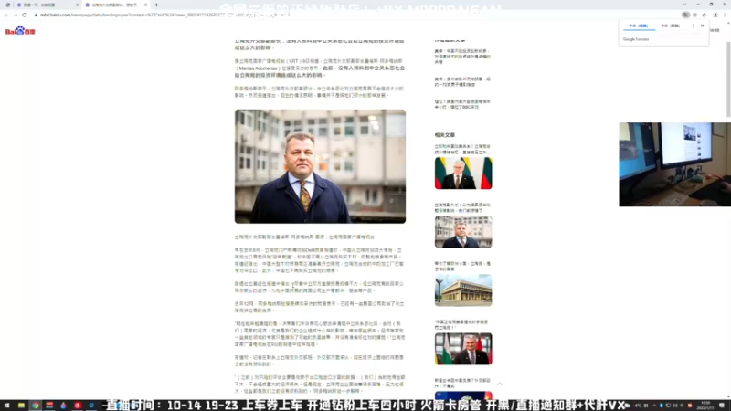Select the active Baidu news tab
731x411 pixels.
(x=114, y=5)
